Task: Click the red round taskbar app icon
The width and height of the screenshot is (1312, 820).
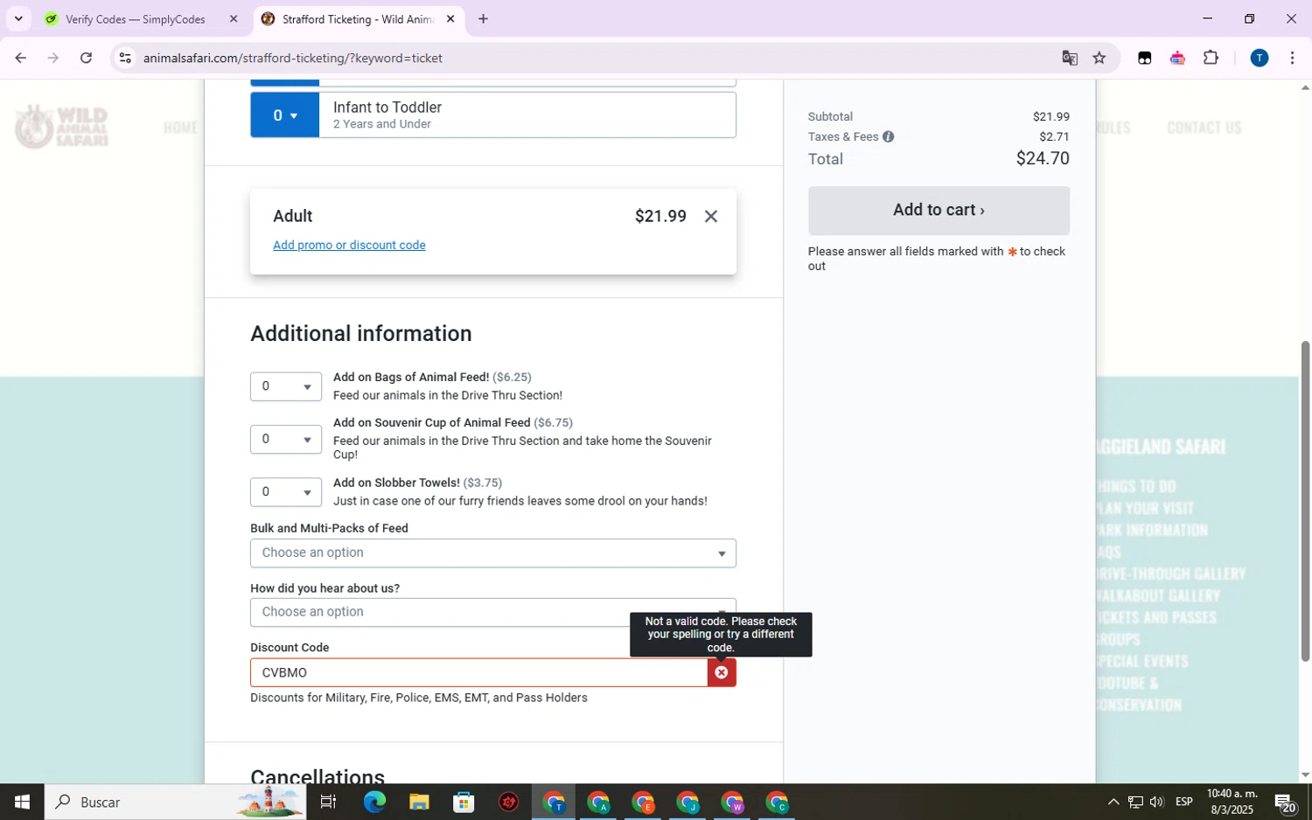Action: point(508,802)
